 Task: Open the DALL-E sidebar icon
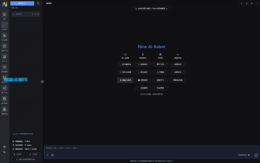(x=4, y=57)
